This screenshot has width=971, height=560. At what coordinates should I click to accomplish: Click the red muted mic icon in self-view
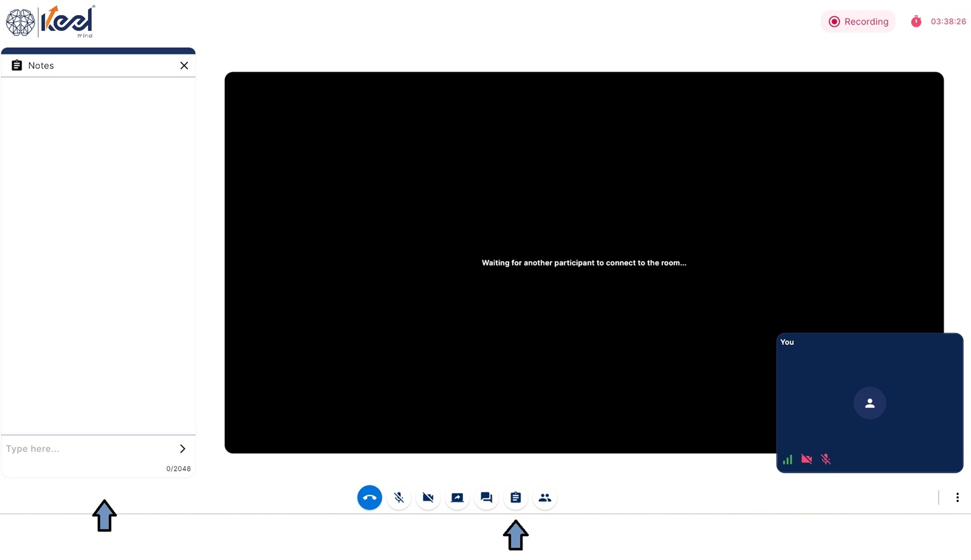click(826, 460)
